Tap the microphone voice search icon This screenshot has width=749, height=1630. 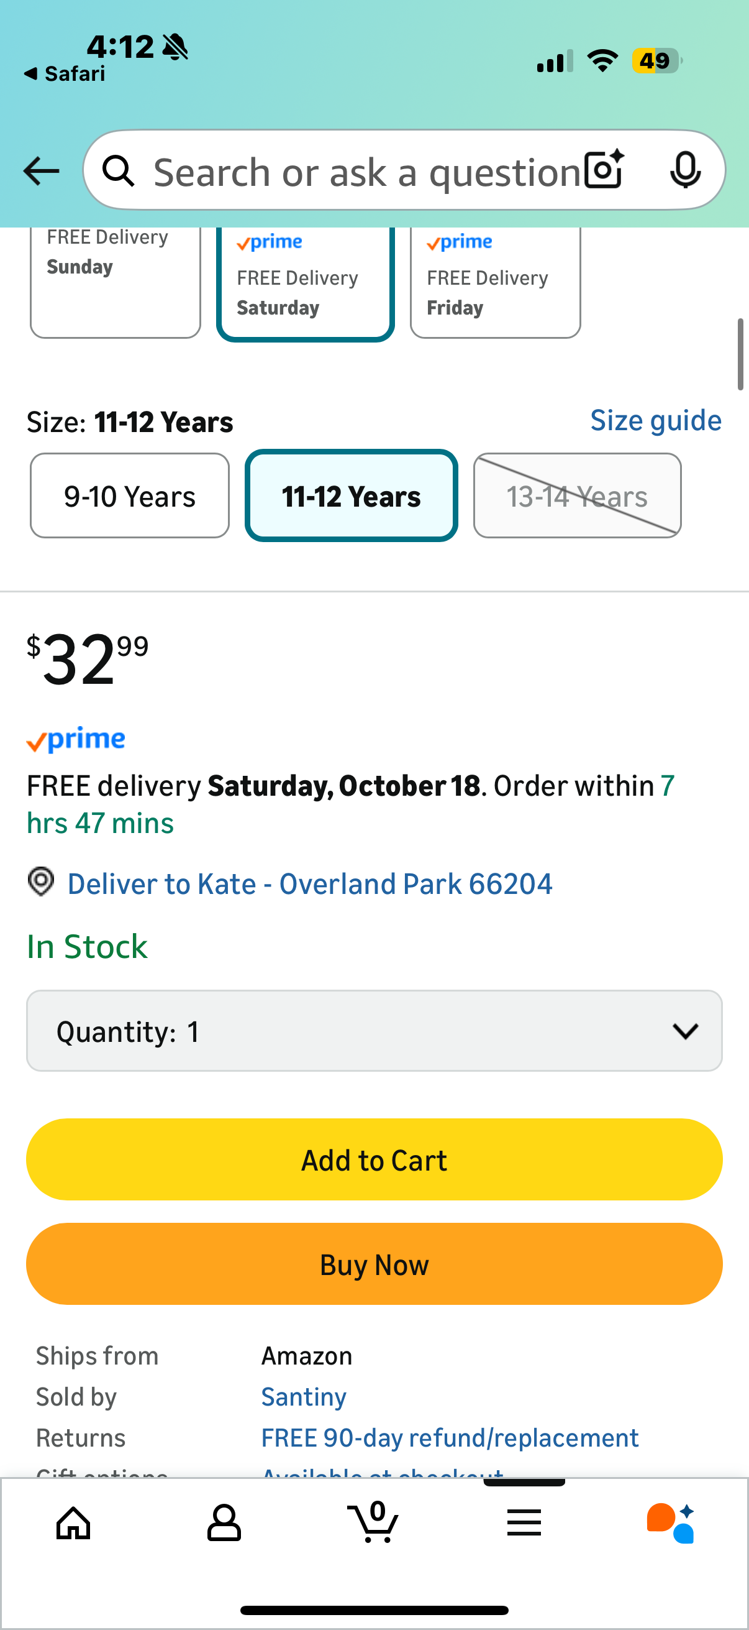tap(684, 170)
